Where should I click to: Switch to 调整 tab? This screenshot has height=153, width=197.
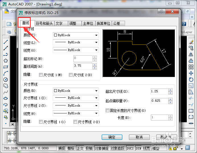(75, 23)
